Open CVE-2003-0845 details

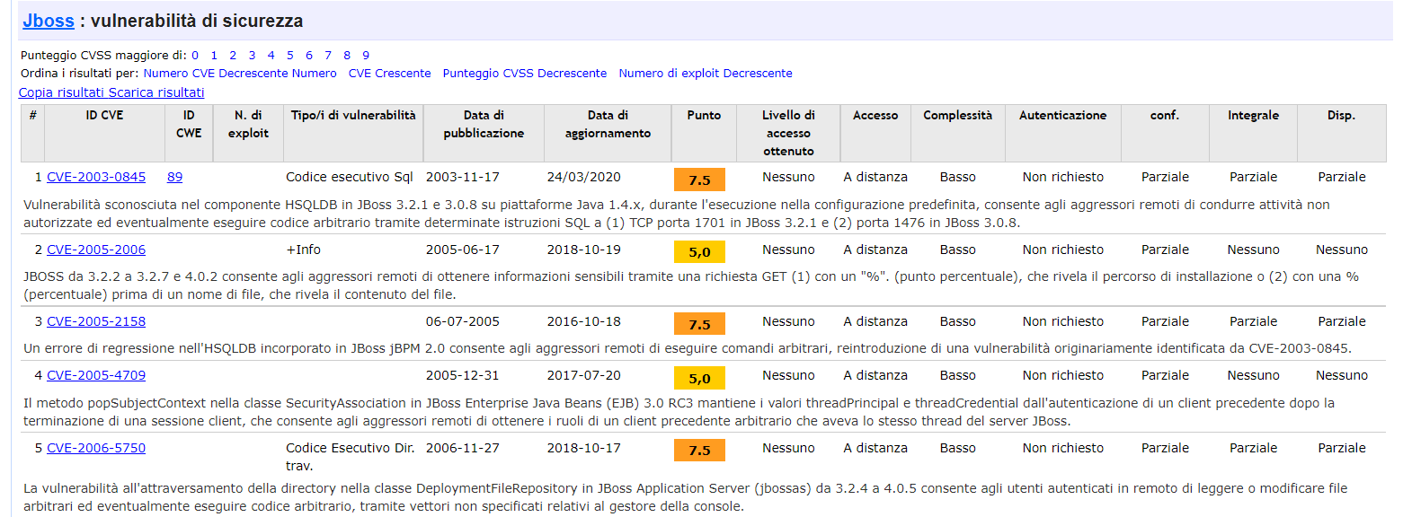pos(96,177)
